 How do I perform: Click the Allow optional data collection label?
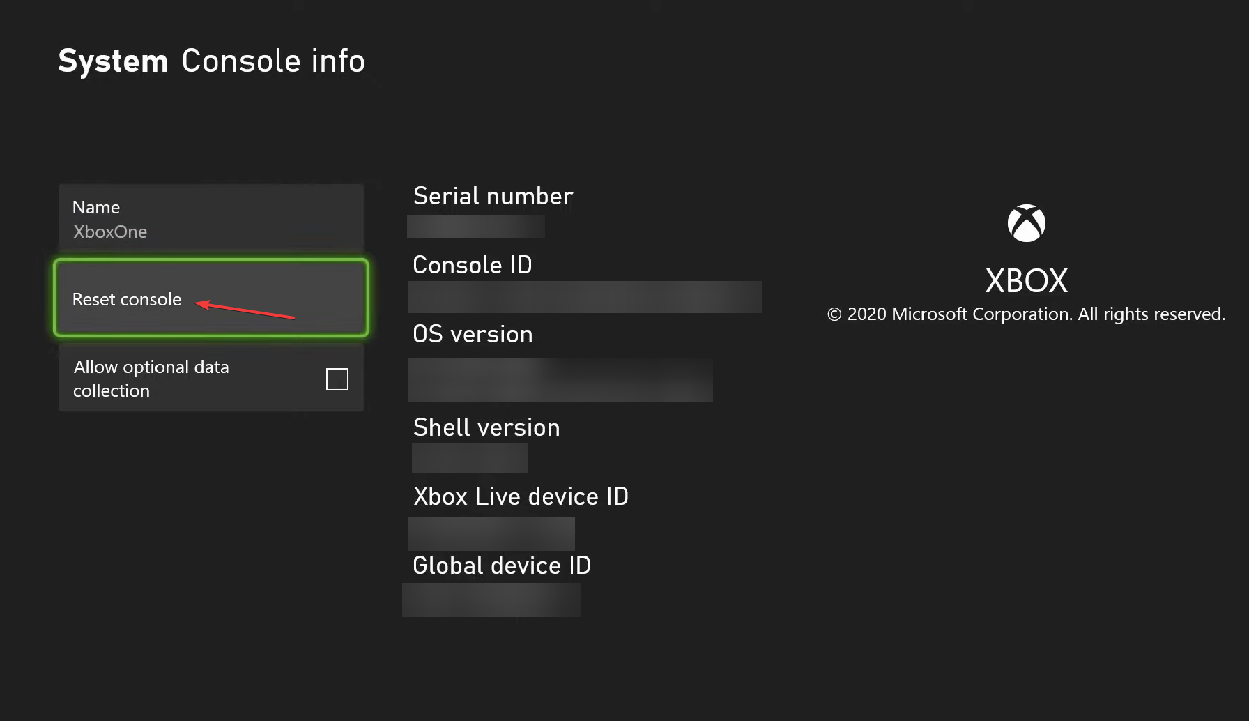pyautogui.click(x=151, y=379)
